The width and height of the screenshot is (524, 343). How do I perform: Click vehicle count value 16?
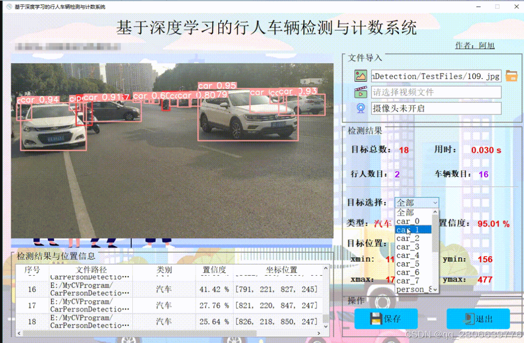(483, 174)
